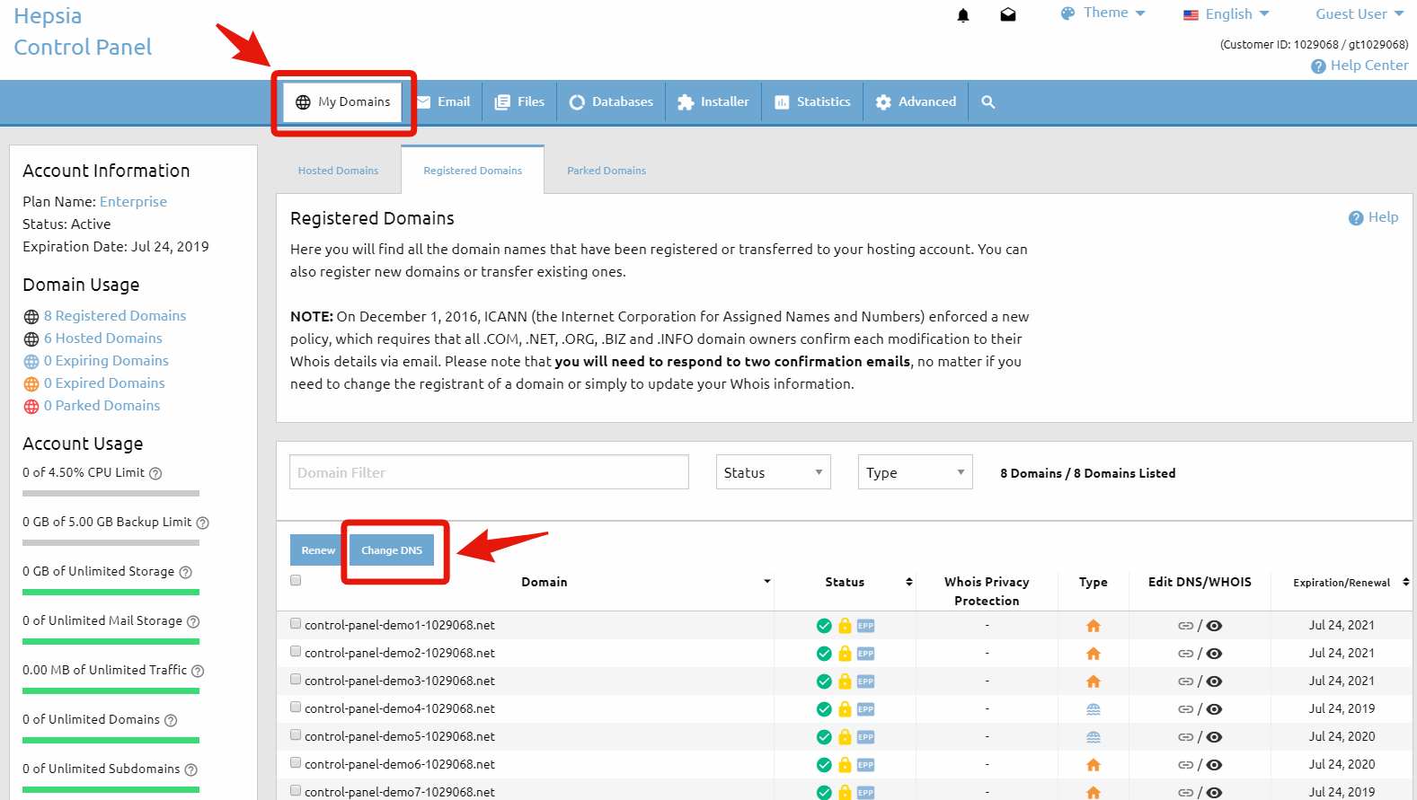Toggle the select-all checkbox in table header

296,580
